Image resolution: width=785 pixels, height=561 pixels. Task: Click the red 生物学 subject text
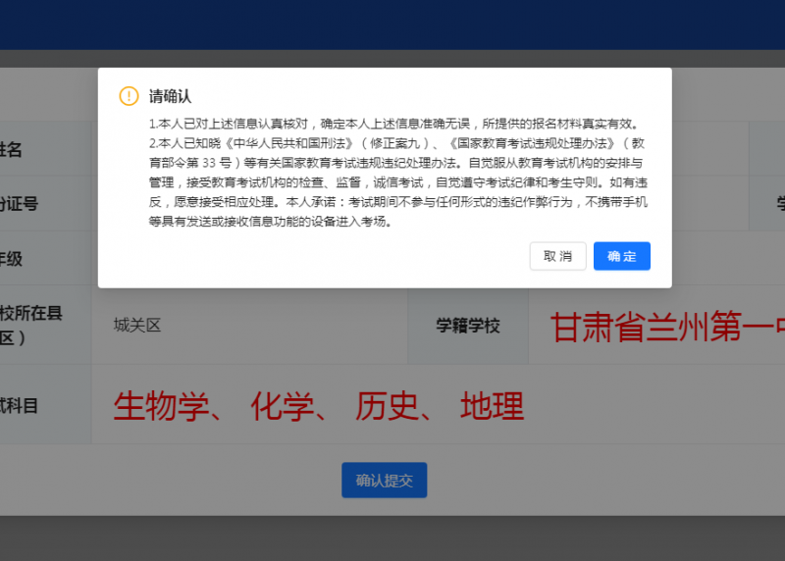pyautogui.click(x=161, y=406)
